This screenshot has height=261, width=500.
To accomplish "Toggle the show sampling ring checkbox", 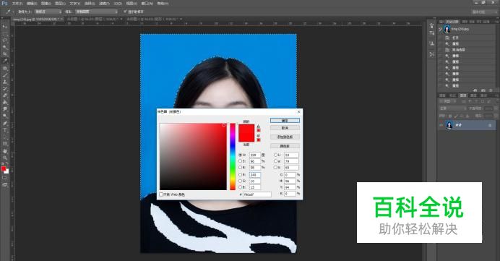I will 125,12.
